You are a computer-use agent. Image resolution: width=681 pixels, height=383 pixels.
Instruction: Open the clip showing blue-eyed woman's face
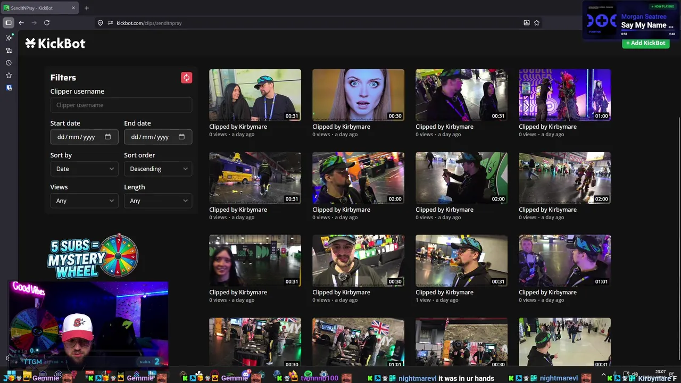(x=358, y=95)
